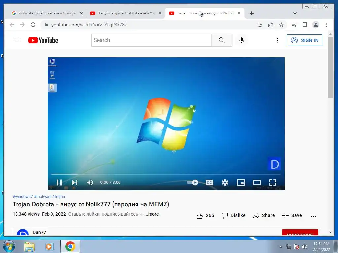Click the Dan77 channel avatar

click(23, 233)
